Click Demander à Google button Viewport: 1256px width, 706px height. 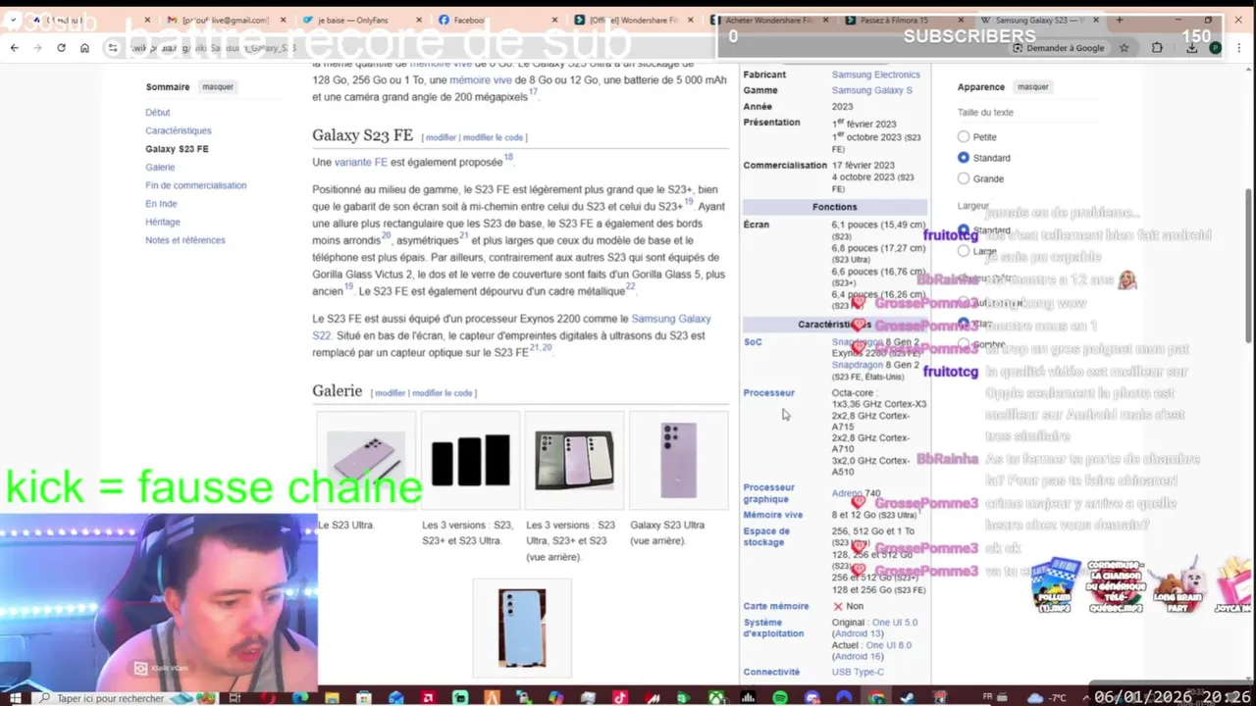tap(1058, 47)
